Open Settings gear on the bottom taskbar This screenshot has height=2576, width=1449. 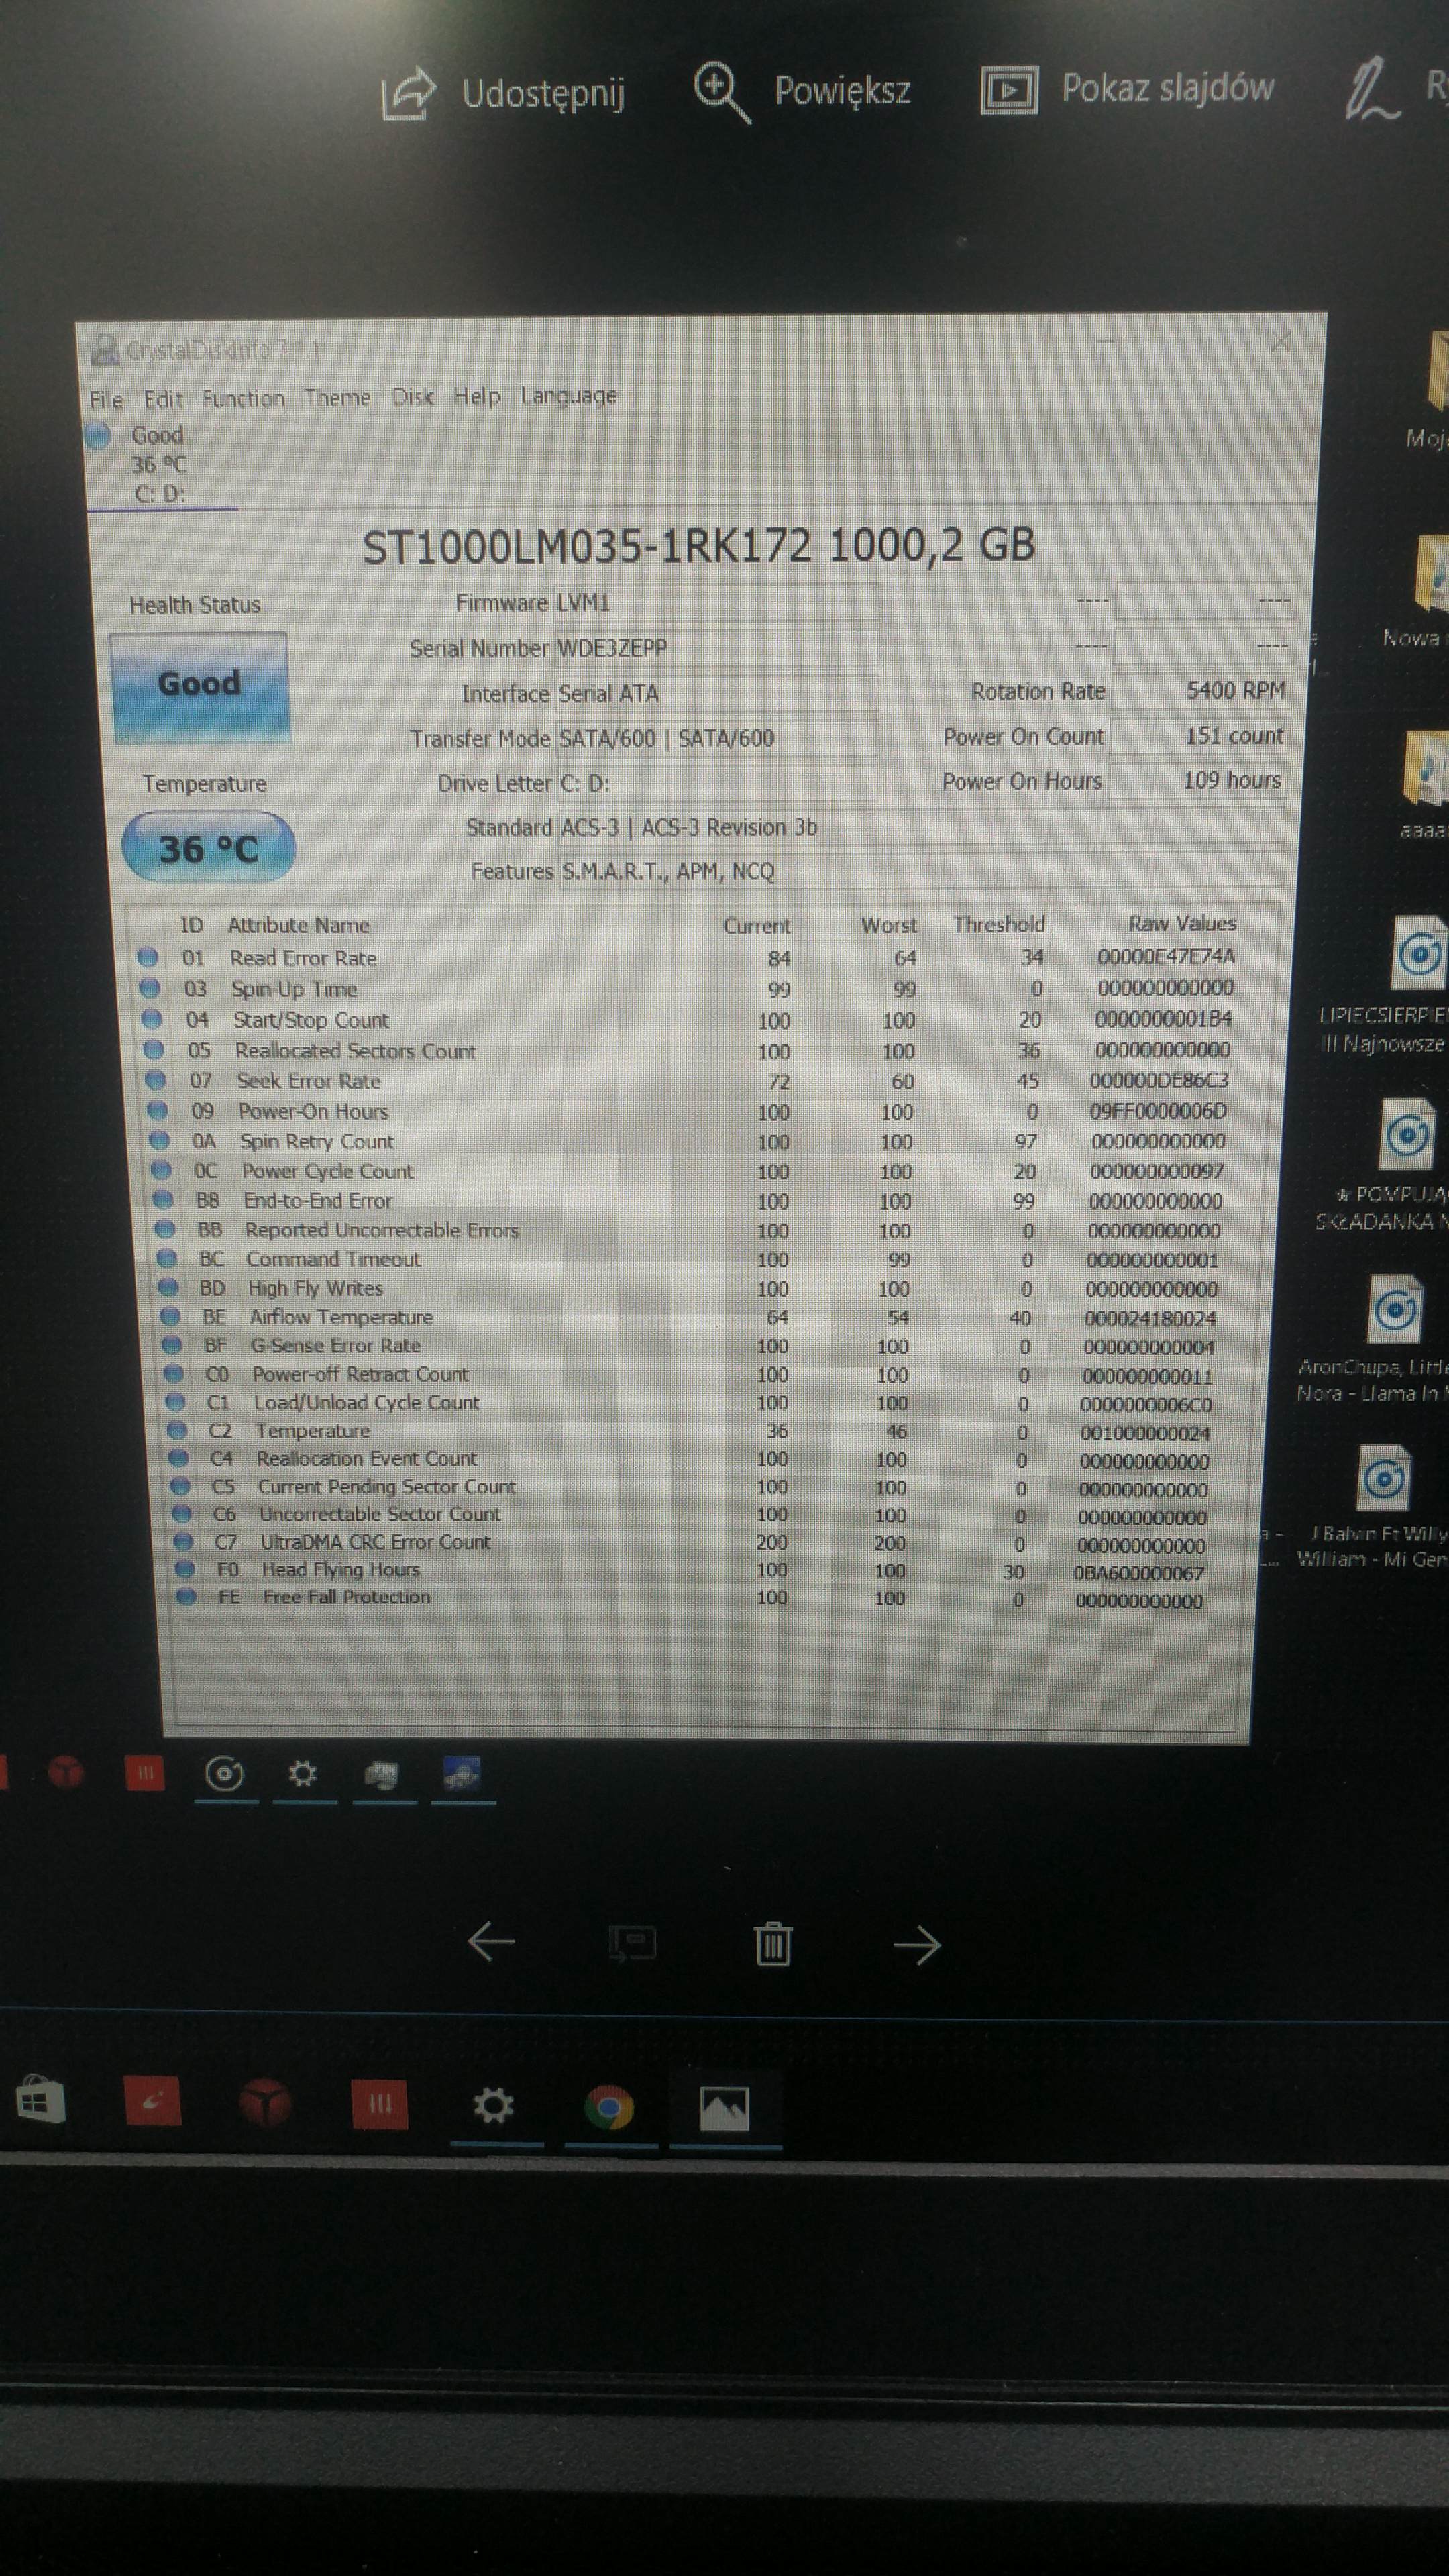pos(493,2105)
